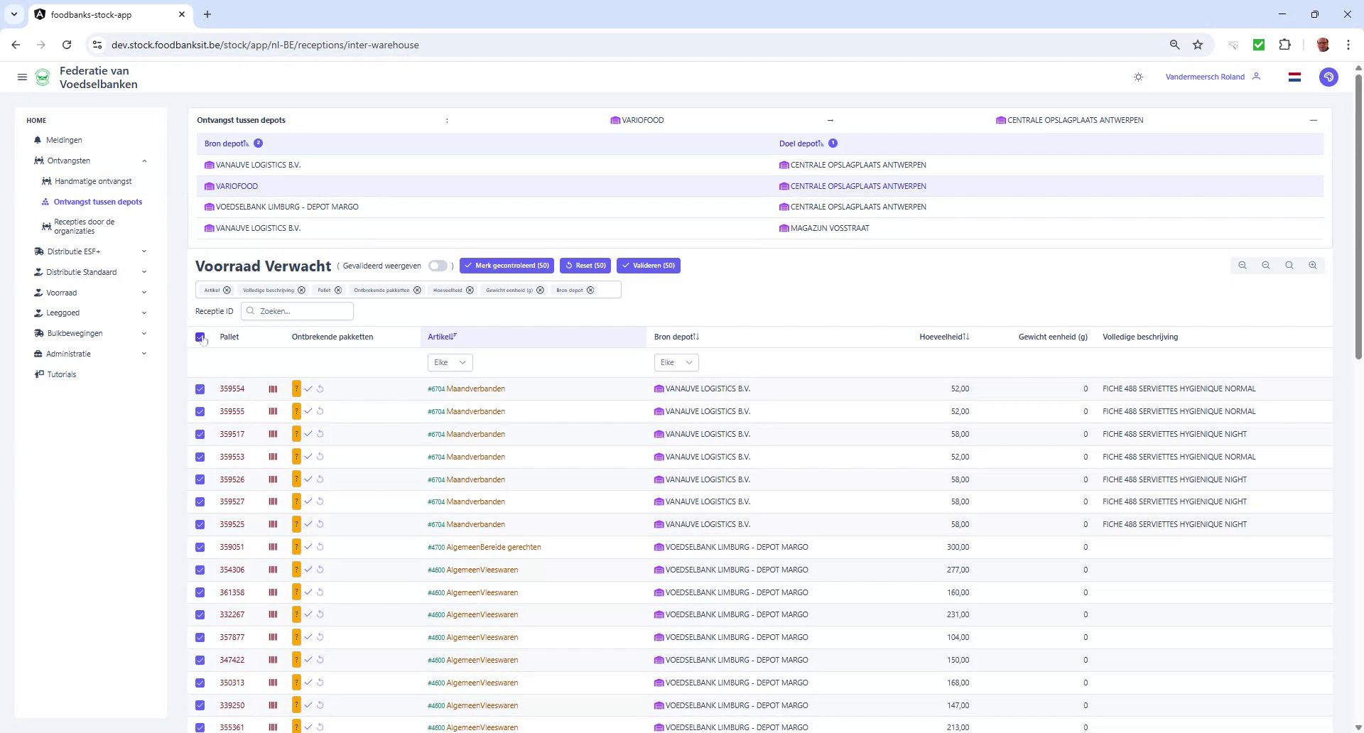Open article link #6704 Maandverbanden

[466, 389]
